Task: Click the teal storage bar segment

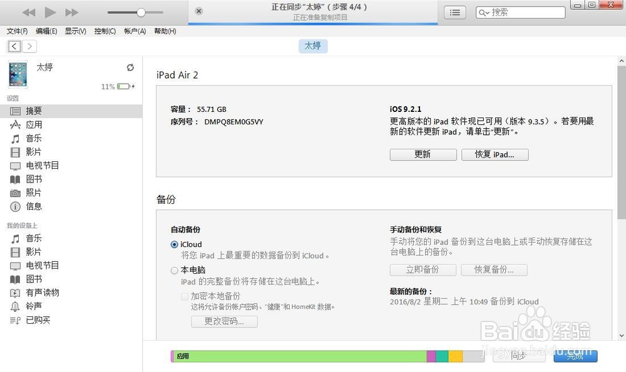Action: pos(442,356)
